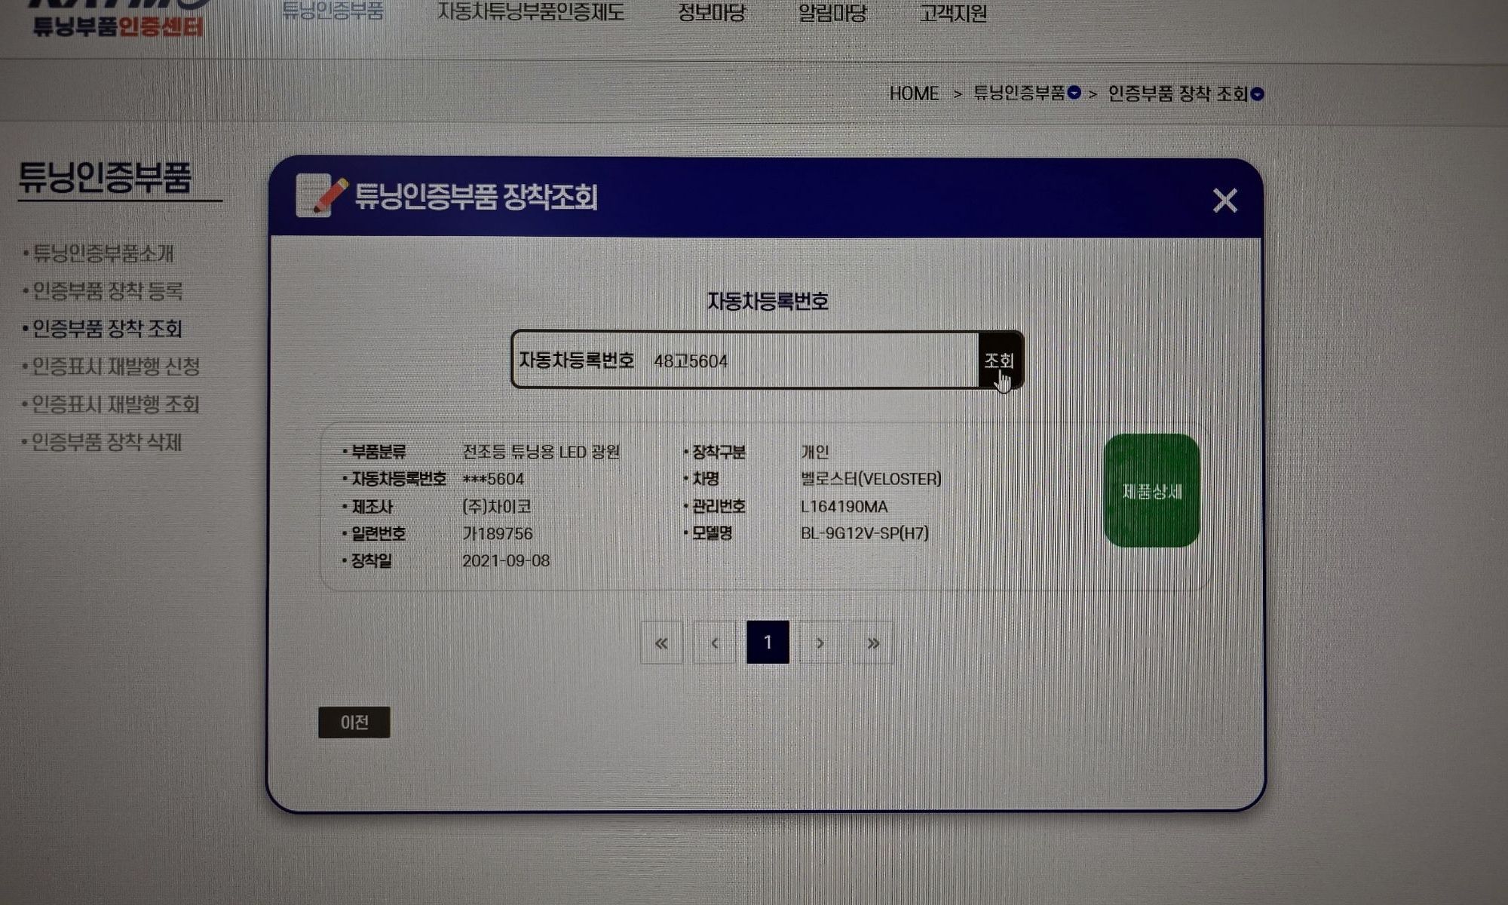Open the 고객지원 top menu
The width and height of the screenshot is (1508, 905).
(953, 14)
